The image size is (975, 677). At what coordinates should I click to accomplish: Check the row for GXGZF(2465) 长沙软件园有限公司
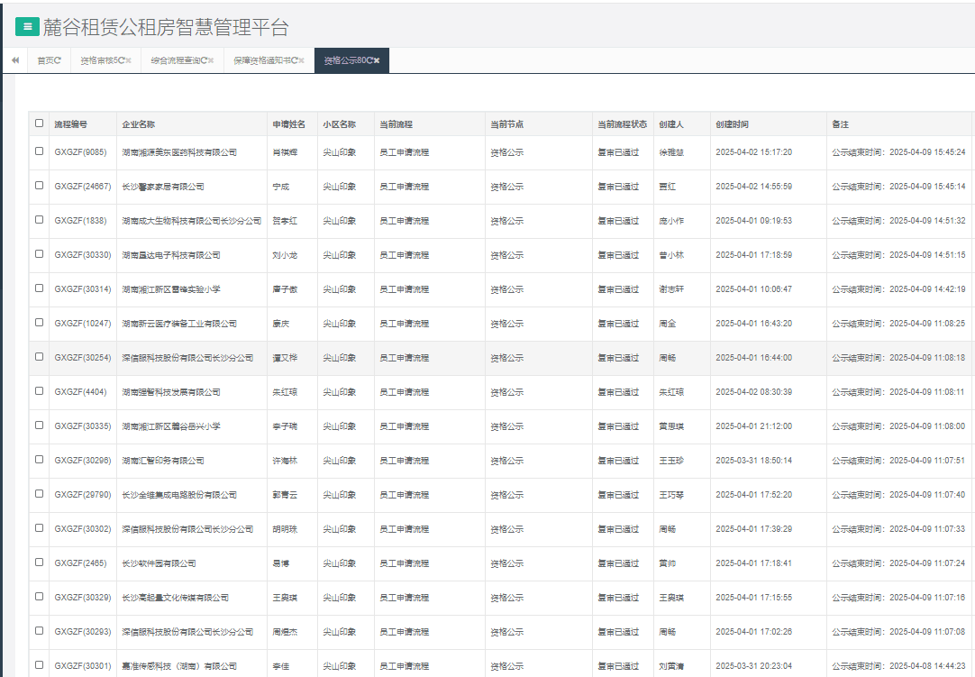[x=39, y=563]
